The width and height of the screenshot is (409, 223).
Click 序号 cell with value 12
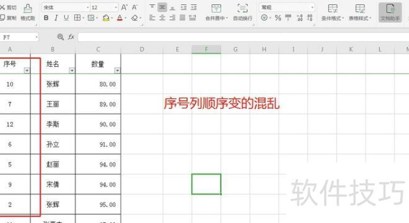point(15,124)
